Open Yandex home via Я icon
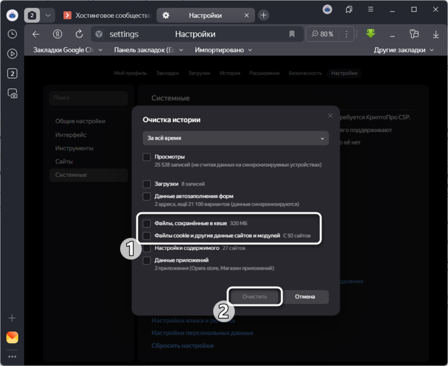The height and width of the screenshot is (366, 448). (x=58, y=34)
